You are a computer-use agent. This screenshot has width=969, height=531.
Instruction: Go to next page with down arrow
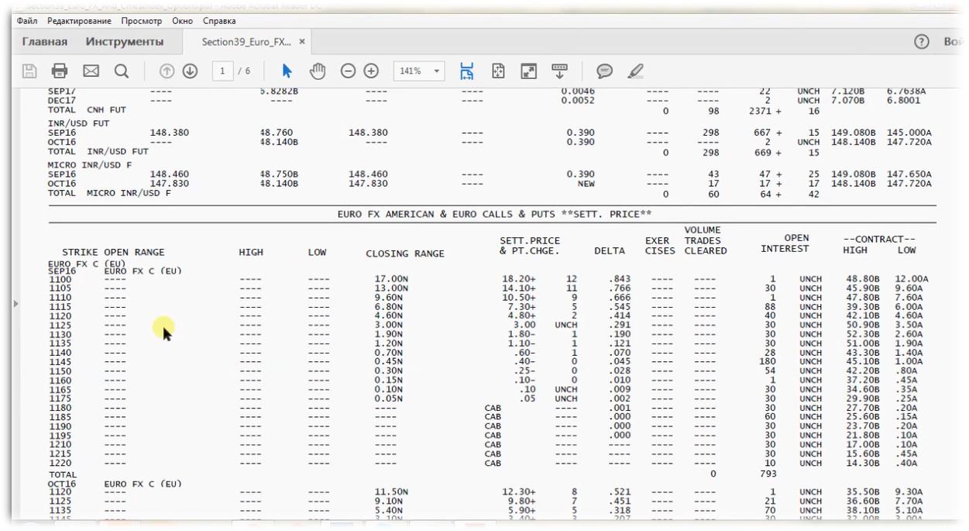click(190, 71)
